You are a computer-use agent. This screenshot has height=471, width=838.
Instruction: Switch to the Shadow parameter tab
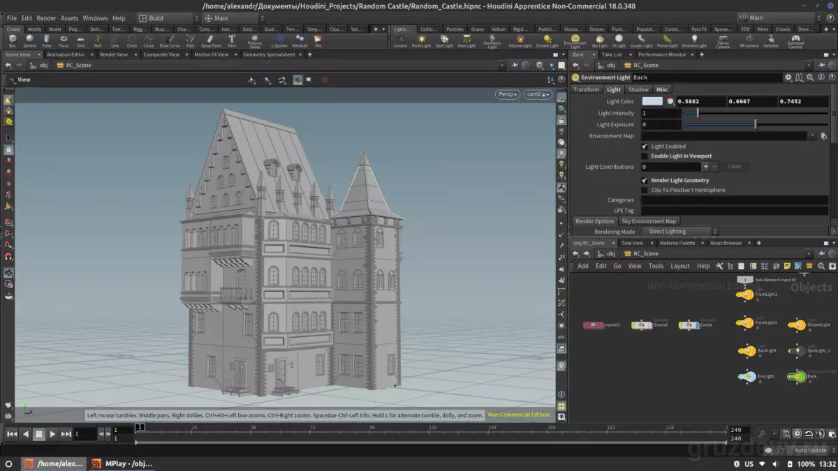tap(638, 89)
